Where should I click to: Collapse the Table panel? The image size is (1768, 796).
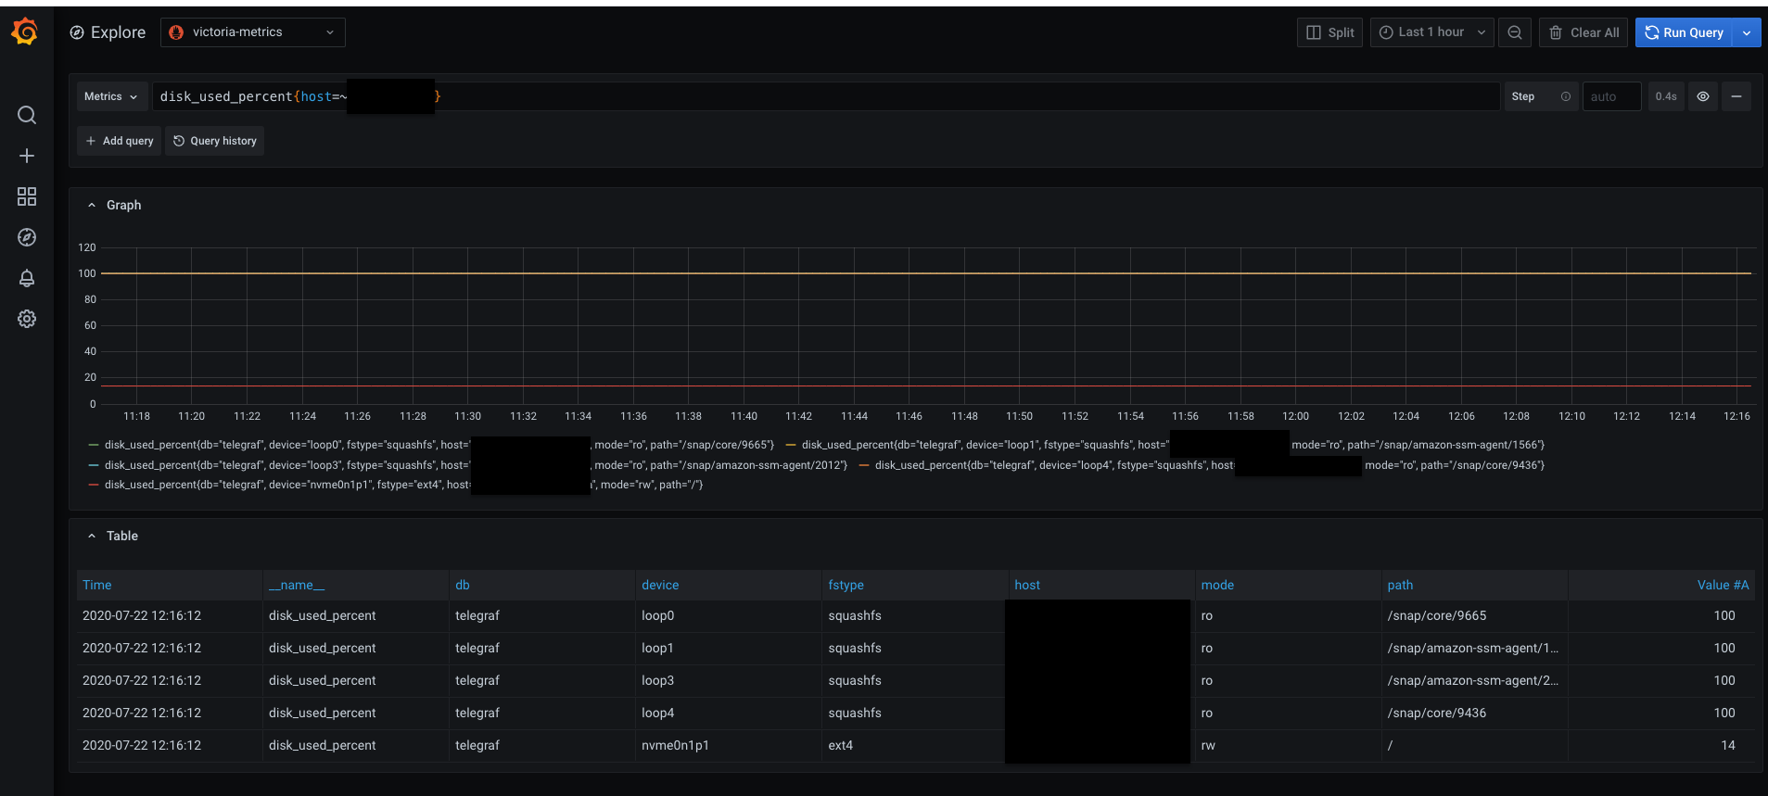click(x=92, y=537)
